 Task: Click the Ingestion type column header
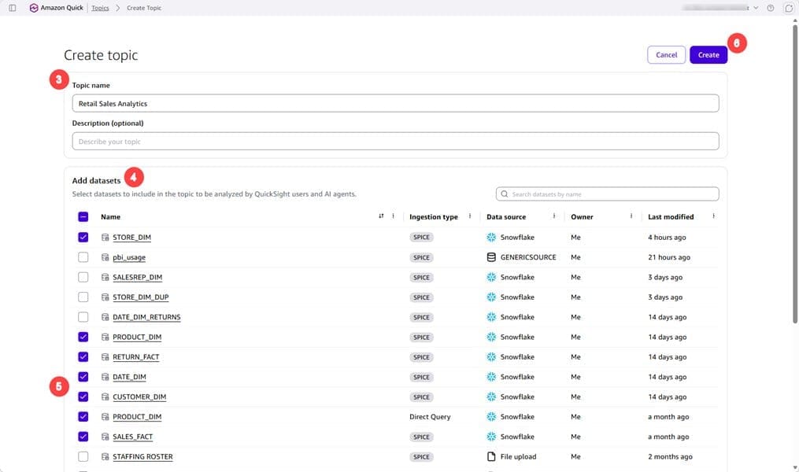(x=434, y=216)
